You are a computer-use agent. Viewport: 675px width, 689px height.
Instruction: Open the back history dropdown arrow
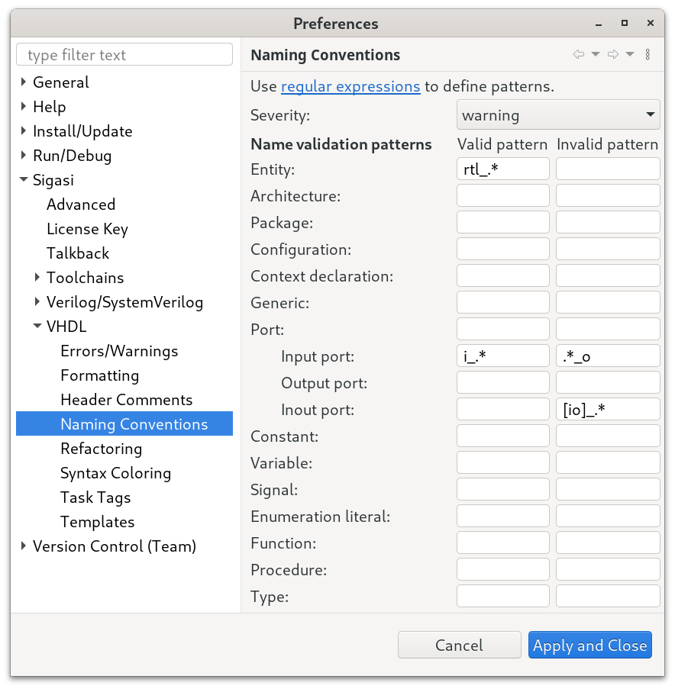[x=596, y=54]
